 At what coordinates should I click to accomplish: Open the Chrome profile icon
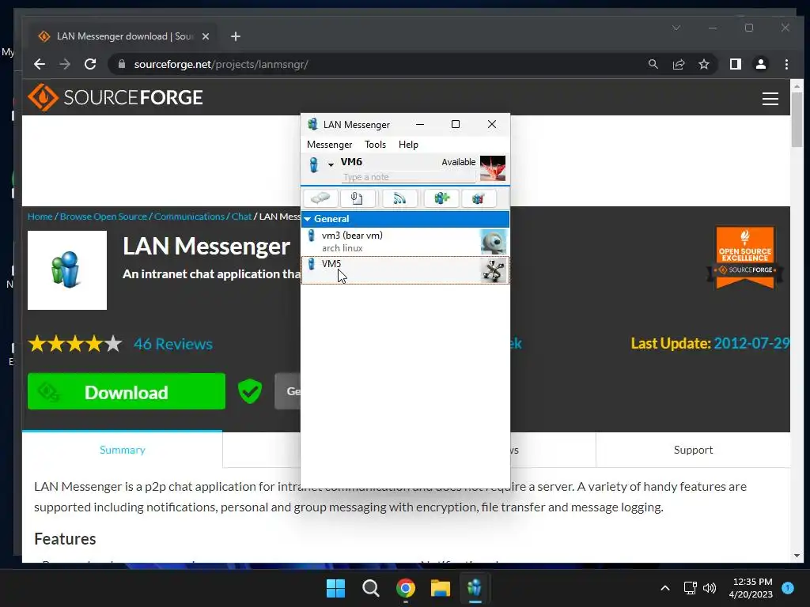click(x=761, y=64)
